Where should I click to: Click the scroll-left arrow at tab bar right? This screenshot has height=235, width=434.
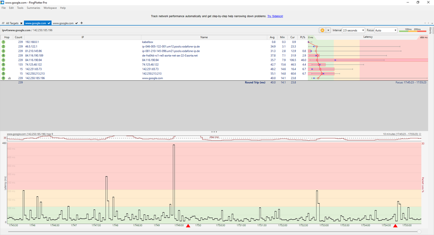coord(425,23)
